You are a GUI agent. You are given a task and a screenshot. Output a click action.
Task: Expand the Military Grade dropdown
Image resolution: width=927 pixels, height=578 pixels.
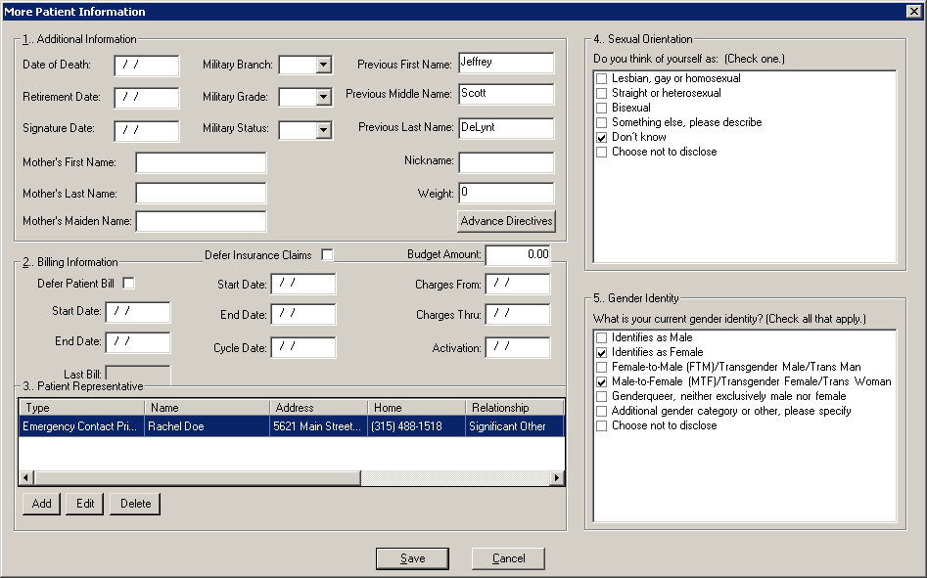tap(323, 98)
